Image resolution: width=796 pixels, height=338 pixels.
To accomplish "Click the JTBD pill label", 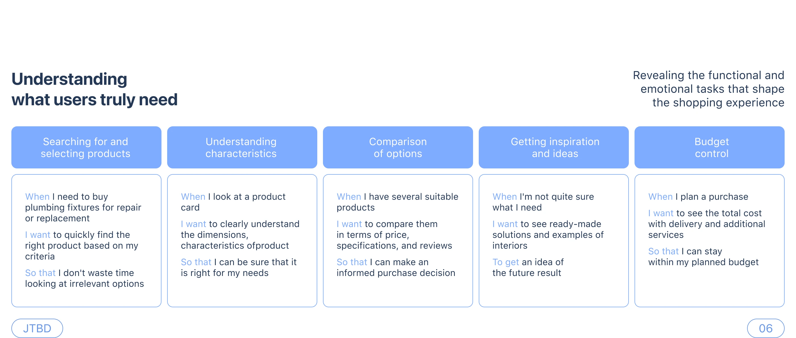I will coord(37,328).
